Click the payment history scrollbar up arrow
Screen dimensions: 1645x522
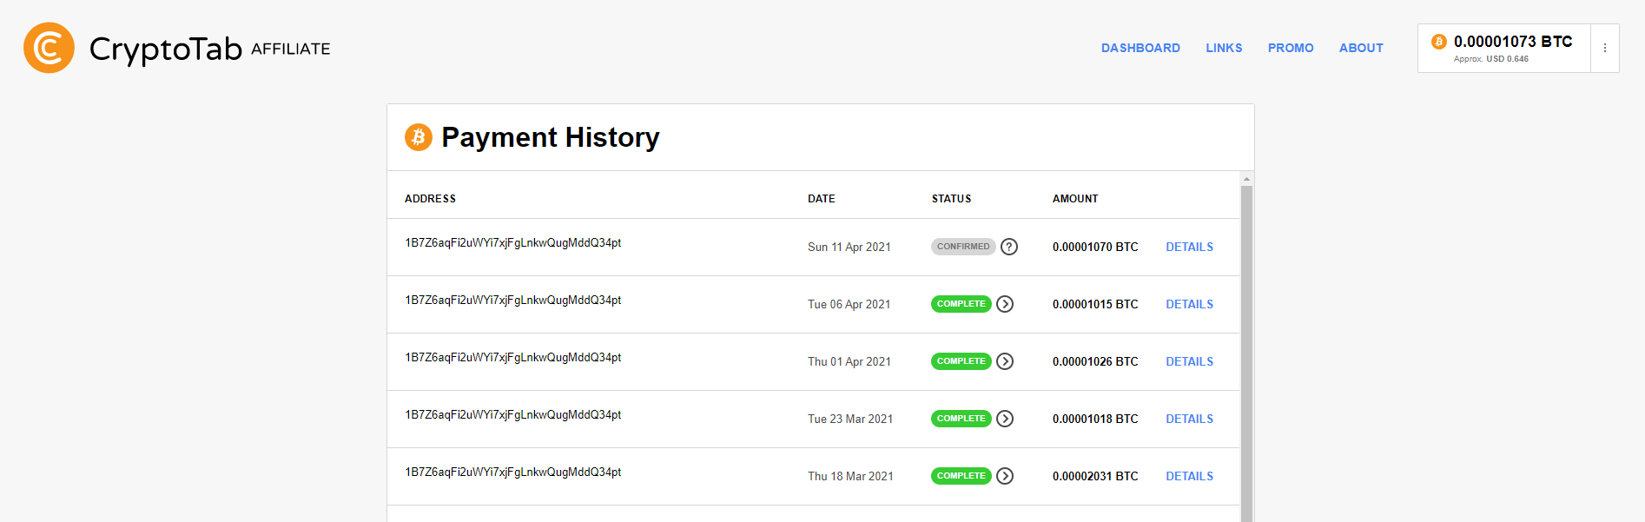1246,179
